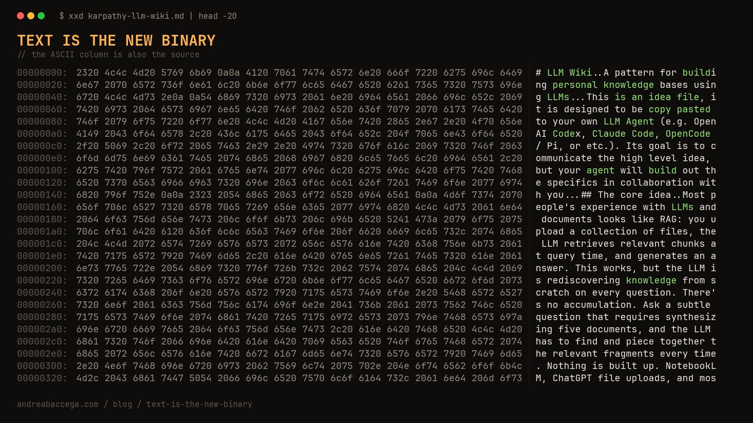Click the green zoom dot
Viewport: 753px width, 423px height.
[x=41, y=16]
